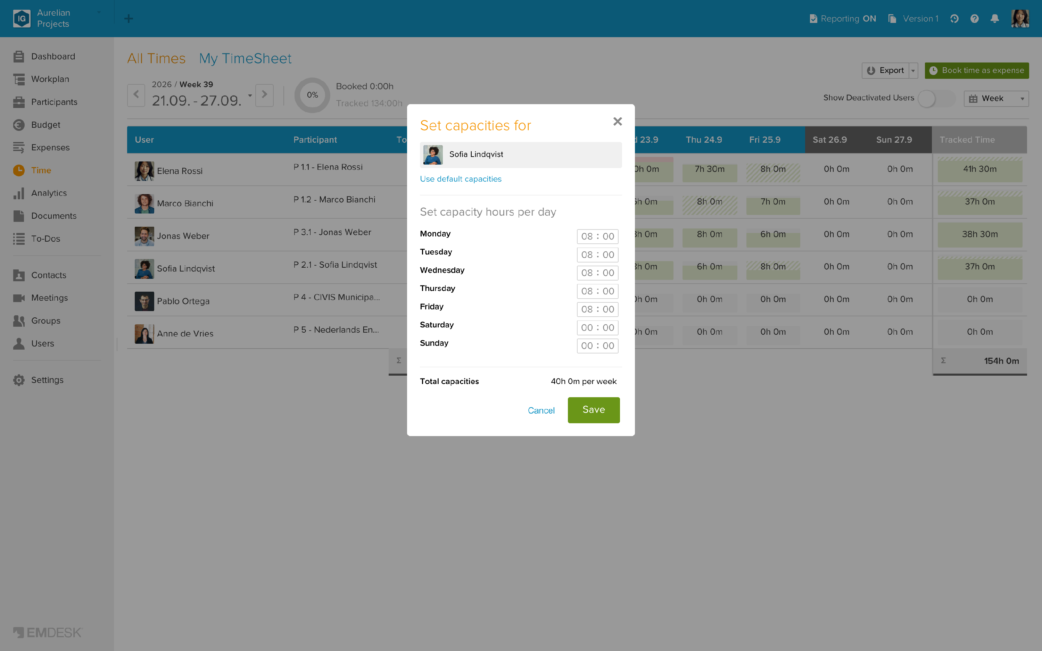Open Meetings section

click(x=41, y=298)
